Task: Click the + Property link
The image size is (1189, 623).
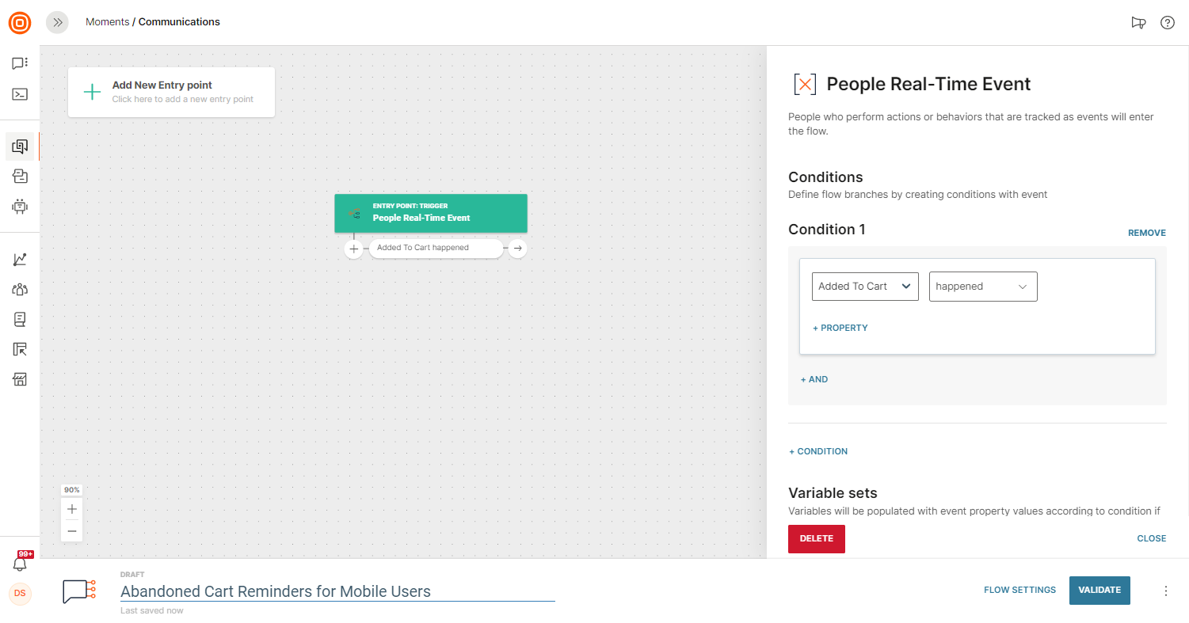Action: pos(840,328)
